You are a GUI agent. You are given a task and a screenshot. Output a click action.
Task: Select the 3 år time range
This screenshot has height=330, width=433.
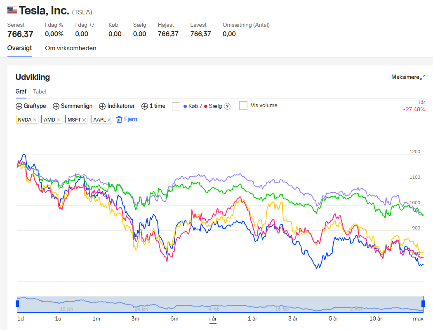click(x=293, y=319)
